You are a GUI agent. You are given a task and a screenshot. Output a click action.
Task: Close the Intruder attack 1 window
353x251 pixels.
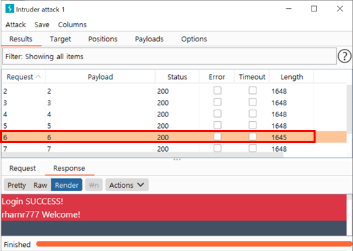click(x=339, y=9)
